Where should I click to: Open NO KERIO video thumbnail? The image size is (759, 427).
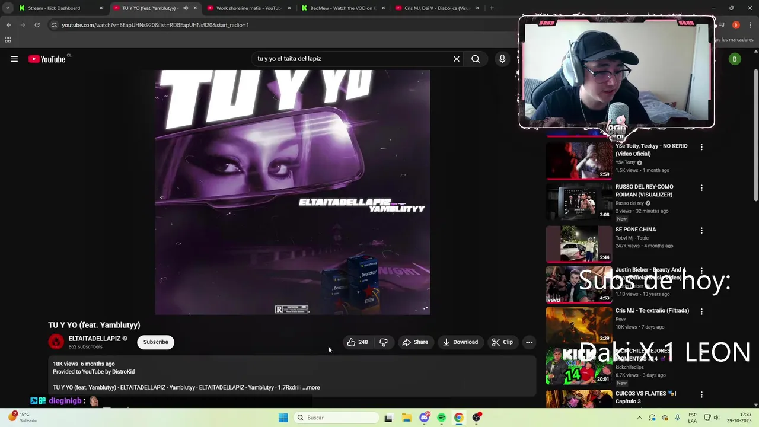(x=579, y=161)
